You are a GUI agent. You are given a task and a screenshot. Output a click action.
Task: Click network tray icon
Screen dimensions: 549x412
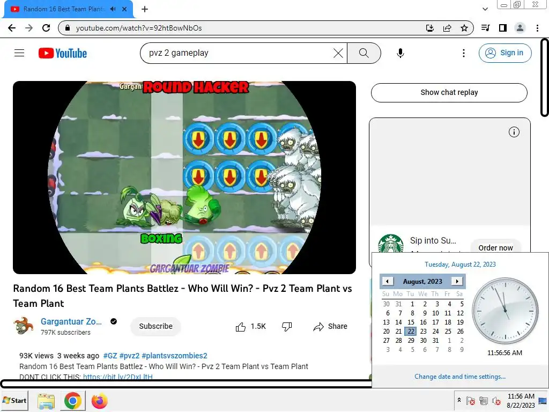click(484, 401)
